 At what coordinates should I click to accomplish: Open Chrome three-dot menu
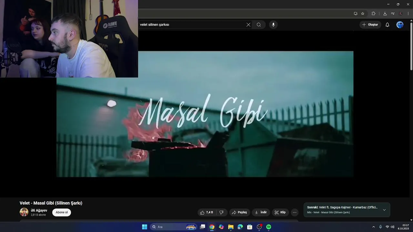[408, 14]
